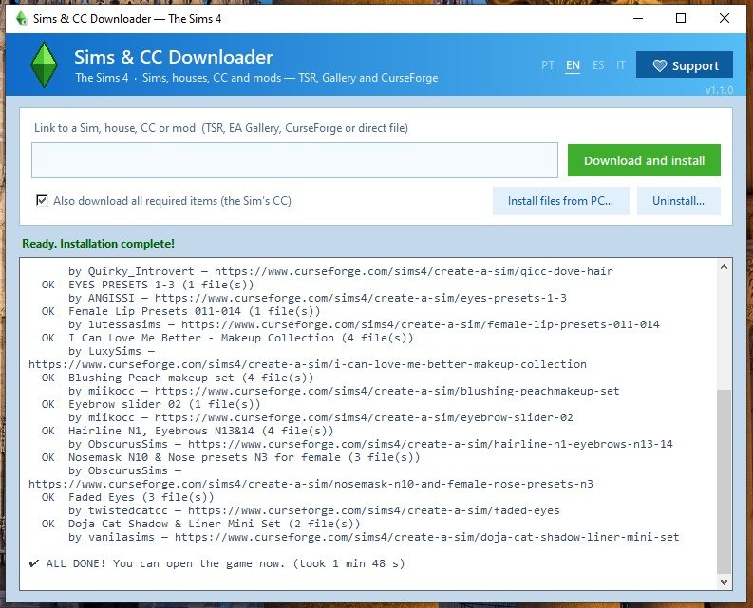Click the title bar app icon
The height and width of the screenshot is (608, 753).
coord(21,19)
